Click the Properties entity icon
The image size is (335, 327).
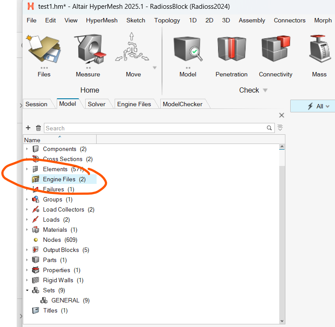(x=36, y=270)
